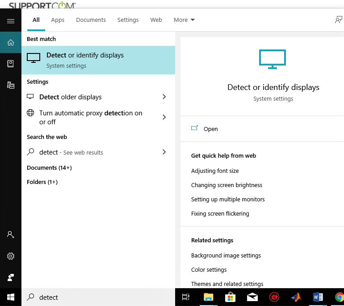The width and height of the screenshot is (344, 306).
Task: Expand Folders (1+) group
Action: point(42,182)
